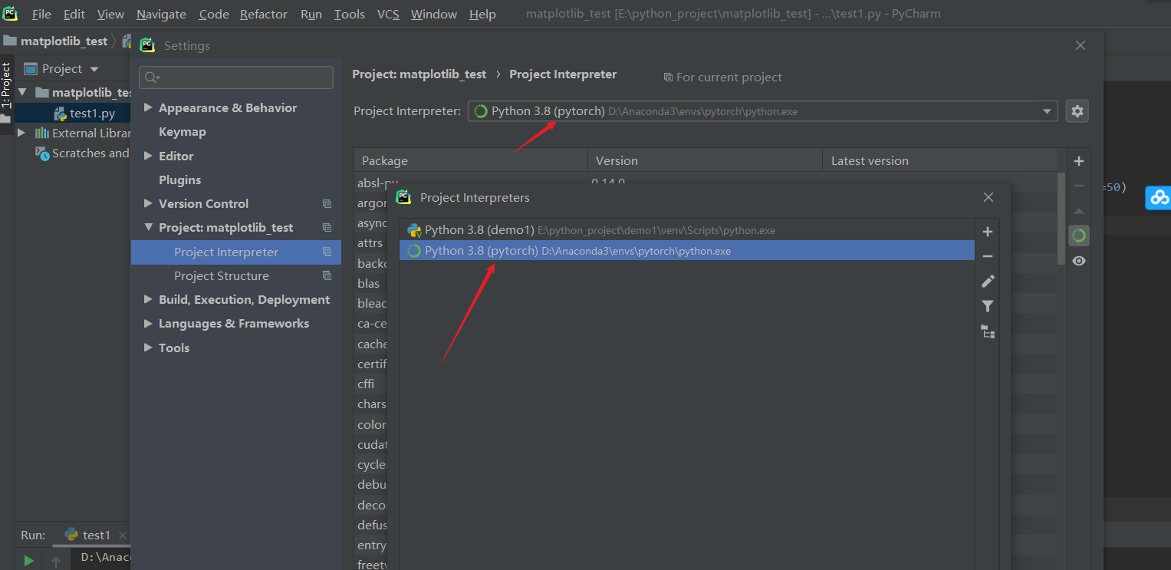Click the test1 run tab
This screenshot has width=1171, height=570.
pyautogui.click(x=97, y=535)
